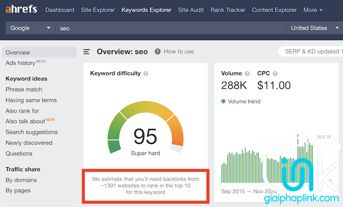The width and height of the screenshot is (343, 207).
Task: Open the United States country dropdown
Action: coord(316,28)
